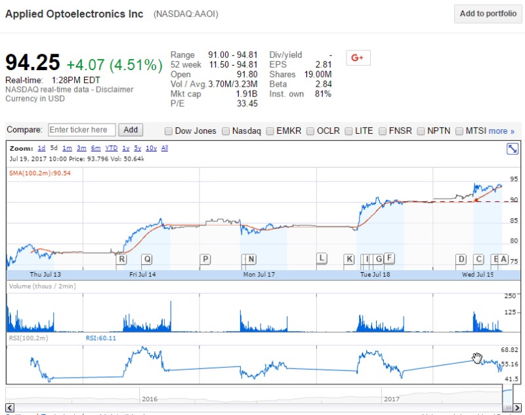
Task: Open news marker A on chart
Action: click(503, 259)
